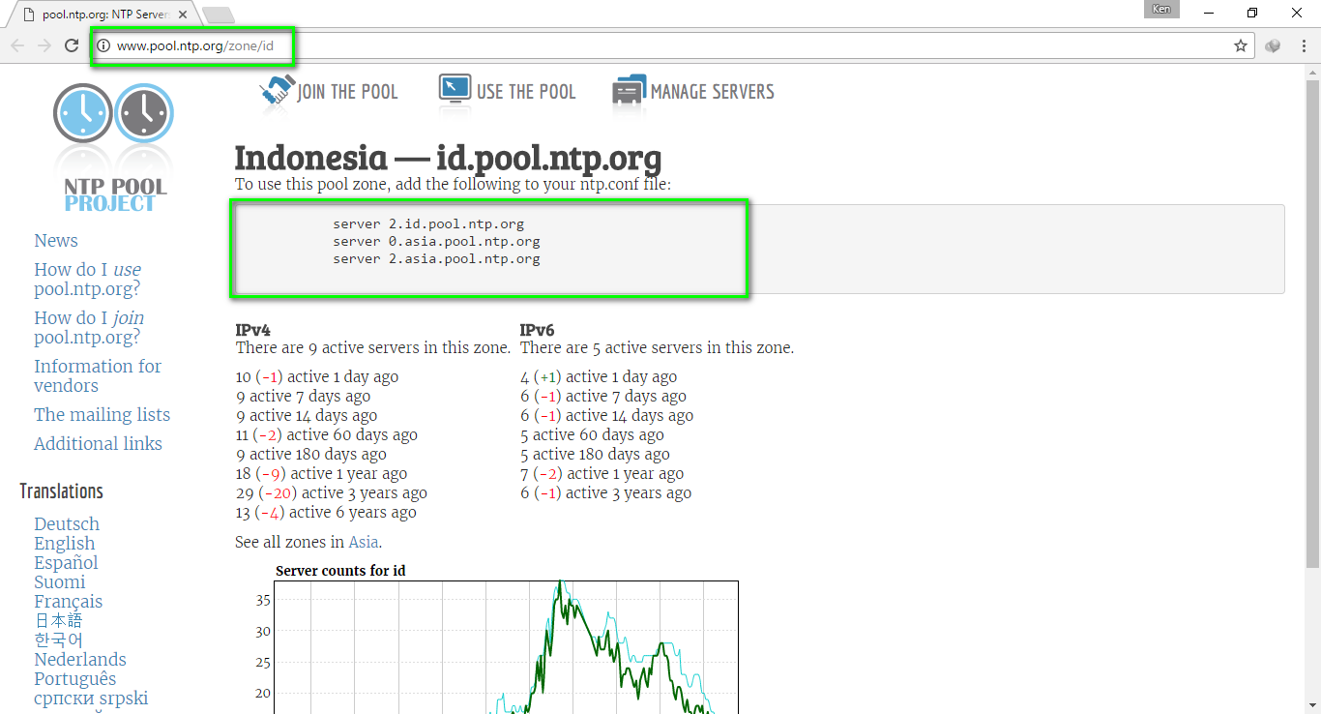This screenshot has width=1321, height=714.
Task: Reload the page with refresh icon
Action: click(x=72, y=45)
